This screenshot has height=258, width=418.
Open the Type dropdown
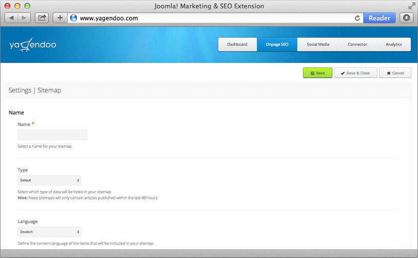coord(49,180)
